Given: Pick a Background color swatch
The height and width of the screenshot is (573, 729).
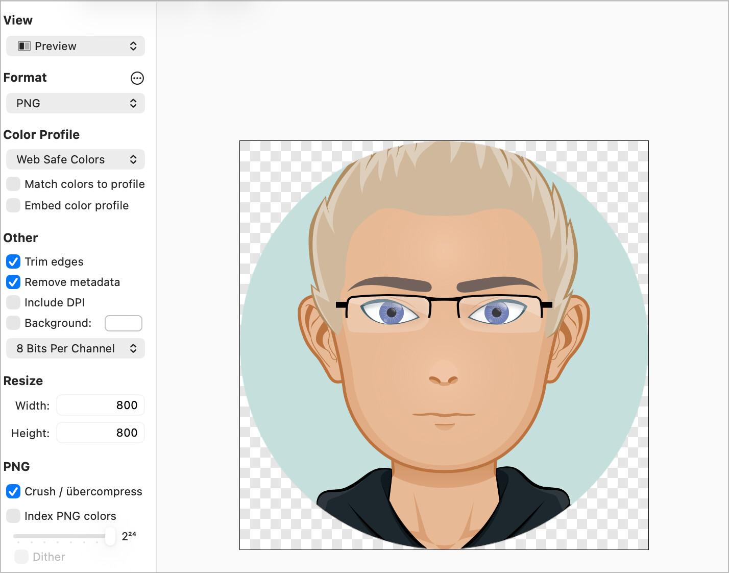Looking at the screenshot, I should click(x=124, y=323).
